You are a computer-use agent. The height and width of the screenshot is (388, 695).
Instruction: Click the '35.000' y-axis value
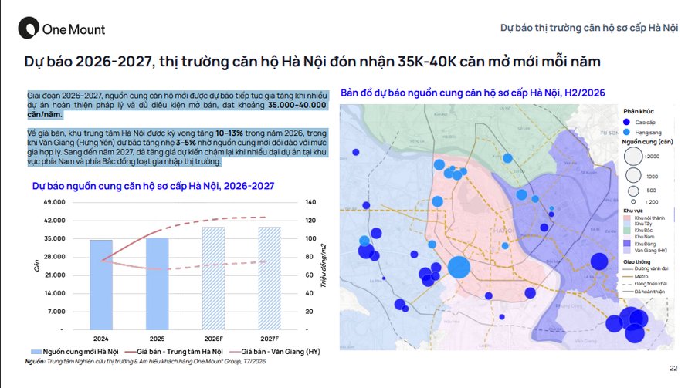(54, 238)
